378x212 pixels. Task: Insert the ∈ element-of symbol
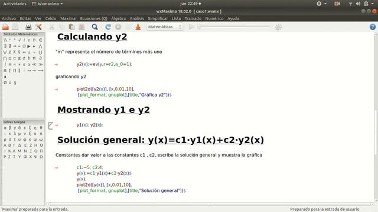coord(40,40)
